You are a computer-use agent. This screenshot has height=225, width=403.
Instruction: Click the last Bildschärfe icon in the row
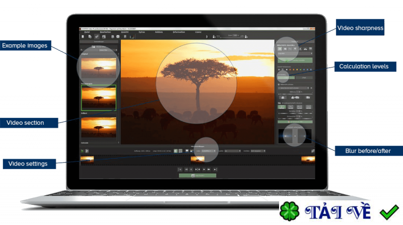310,49
